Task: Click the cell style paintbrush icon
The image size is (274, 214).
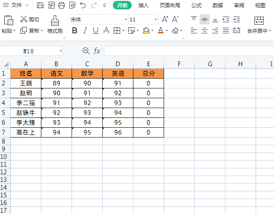Action: tap(132, 30)
